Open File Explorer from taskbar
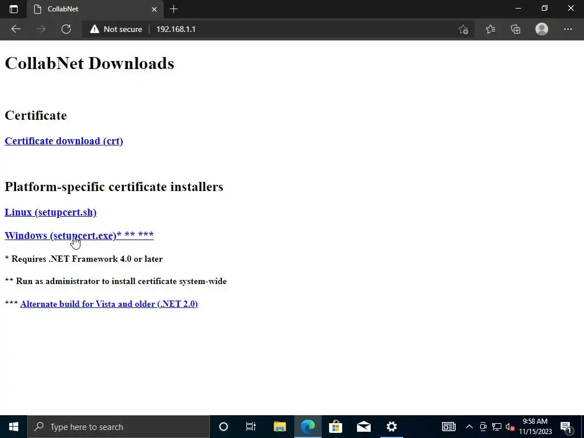 (x=279, y=427)
